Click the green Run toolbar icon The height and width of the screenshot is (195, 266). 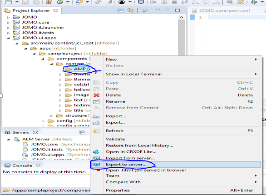click(60, 2)
